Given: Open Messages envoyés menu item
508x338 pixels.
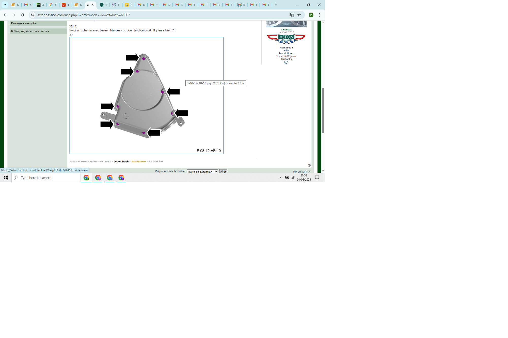Looking at the screenshot, I should point(23,23).
